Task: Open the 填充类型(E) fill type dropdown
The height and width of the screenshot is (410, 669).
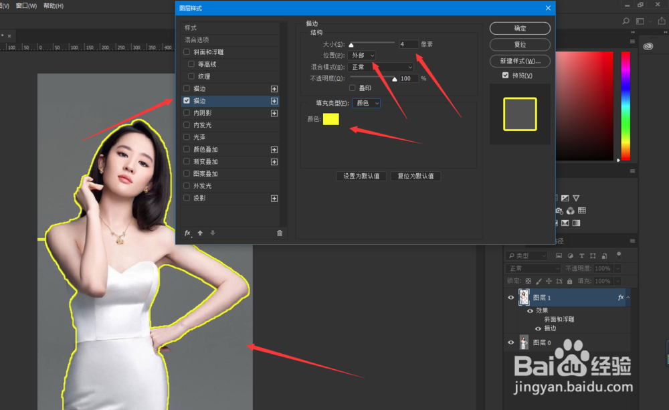Action: (x=367, y=103)
